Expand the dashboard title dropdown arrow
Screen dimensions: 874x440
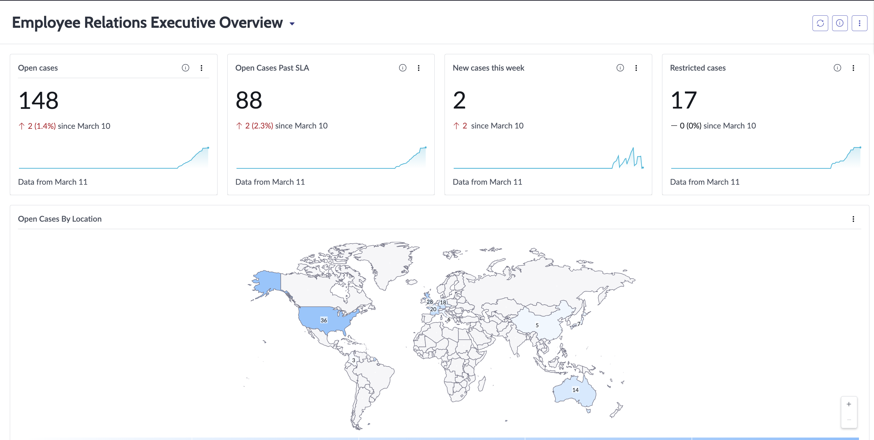(x=292, y=24)
